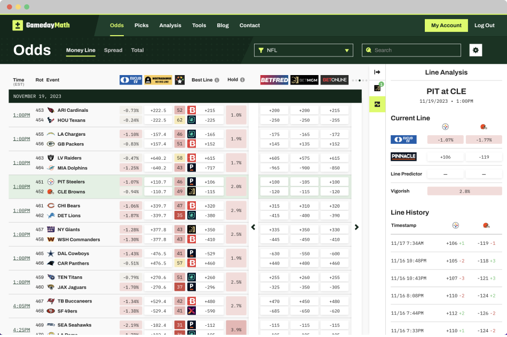Switch to the Spread tab
The width and height of the screenshot is (507, 337).
click(x=113, y=50)
